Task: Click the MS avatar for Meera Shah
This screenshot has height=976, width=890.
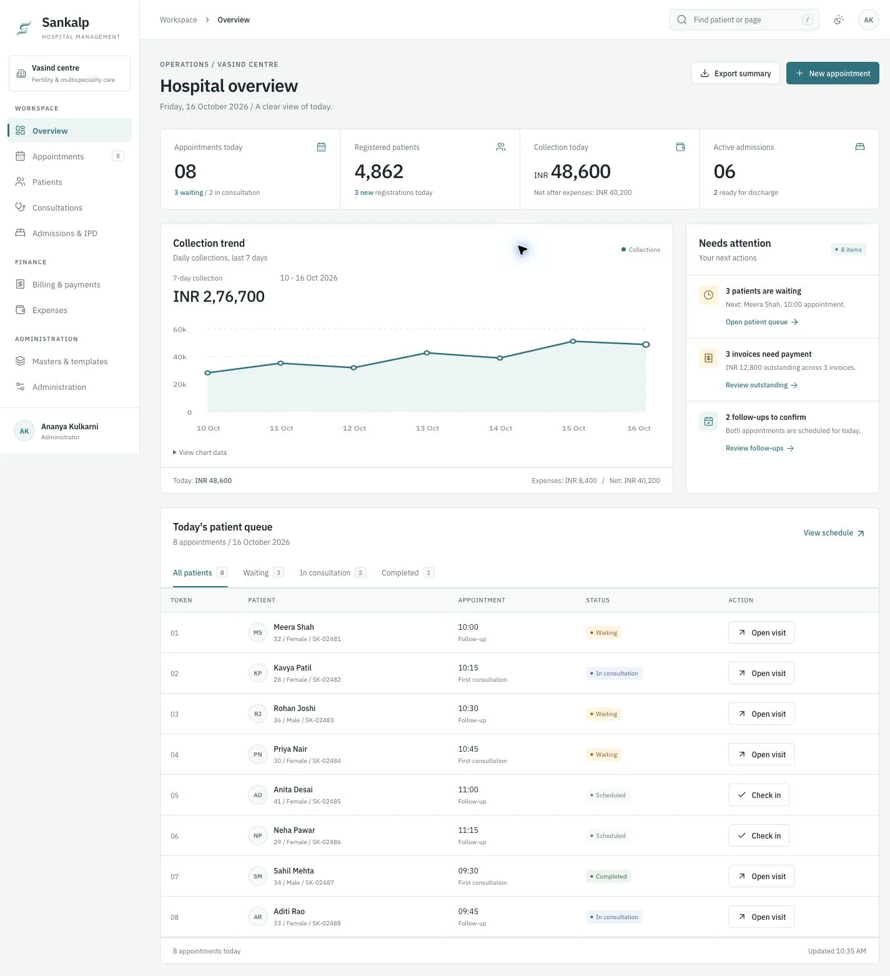Action: tap(258, 632)
